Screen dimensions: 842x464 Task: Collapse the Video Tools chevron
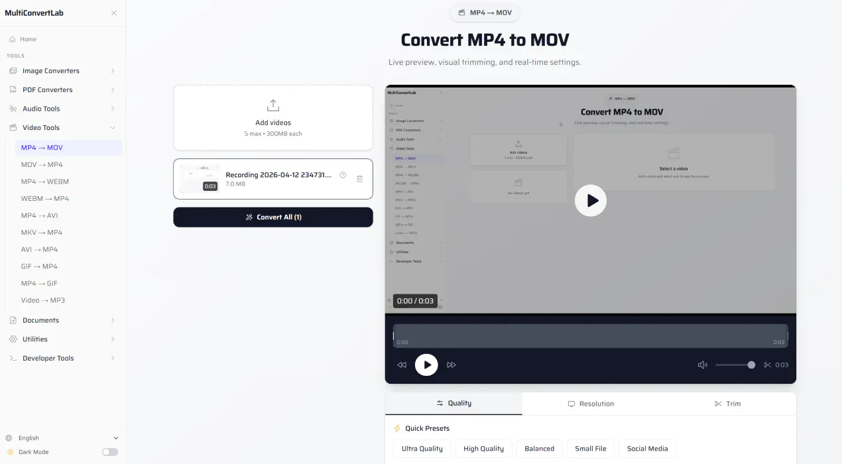(113, 127)
